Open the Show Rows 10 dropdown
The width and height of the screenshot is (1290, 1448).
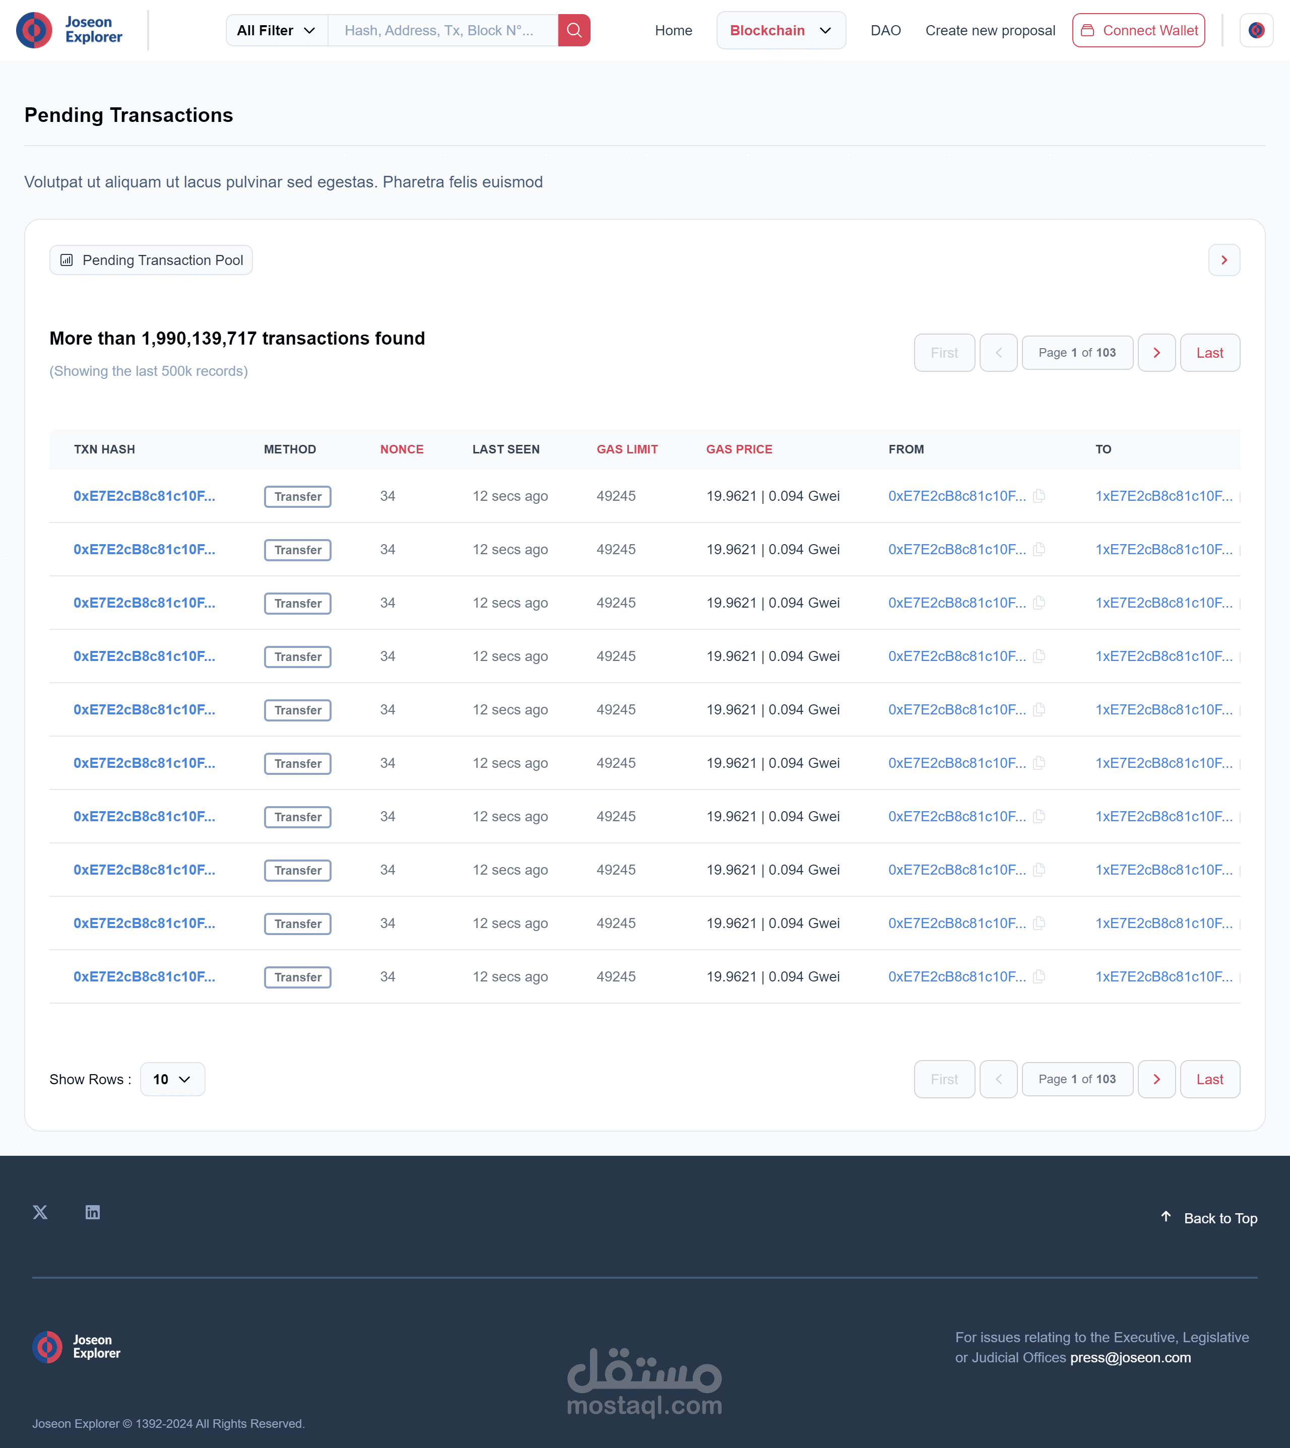(172, 1079)
